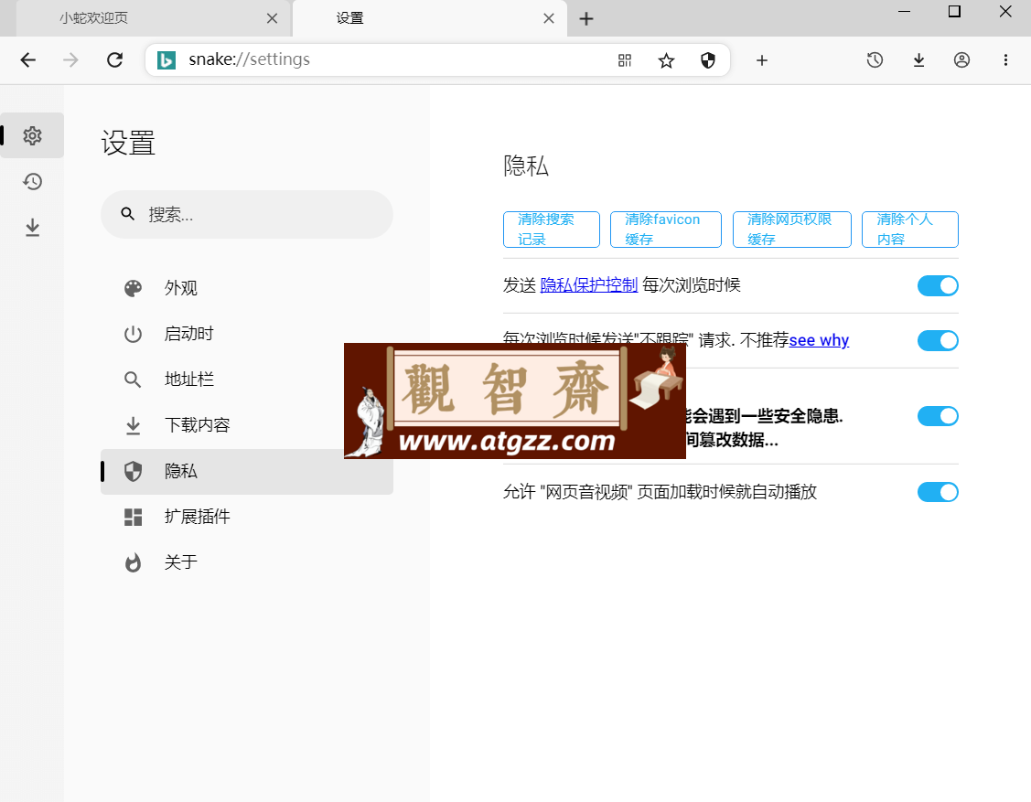Screen dimensions: 1031x802
Task: Close the 设置 tab
Action: [x=548, y=18]
